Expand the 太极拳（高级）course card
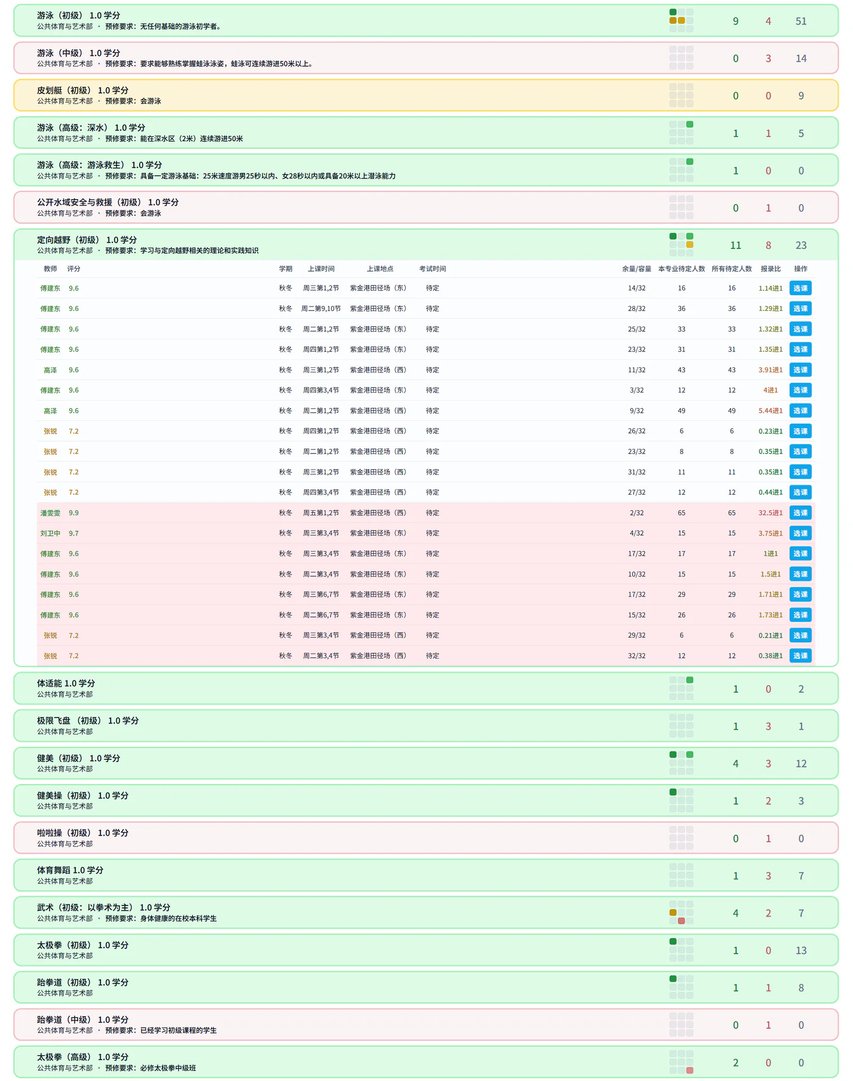The width and height of the screenshot is (853, 1081). tap(426, 1062)
